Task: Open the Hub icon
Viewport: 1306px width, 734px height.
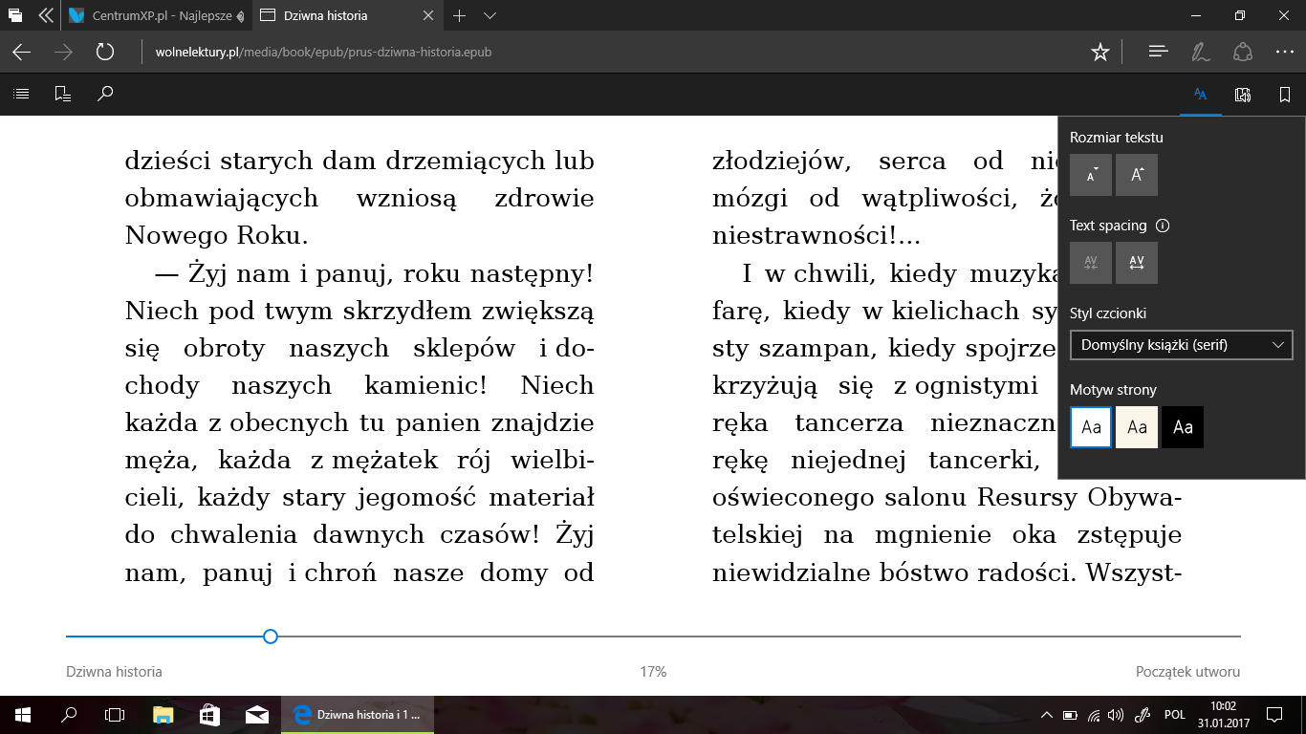Action: coord(1158,52)
